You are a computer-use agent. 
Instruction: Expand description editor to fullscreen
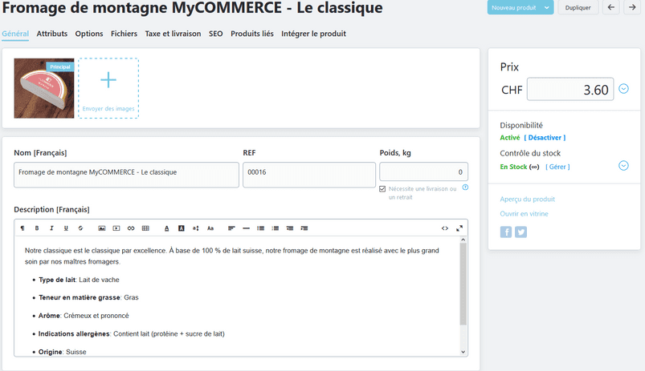[459, 228]
